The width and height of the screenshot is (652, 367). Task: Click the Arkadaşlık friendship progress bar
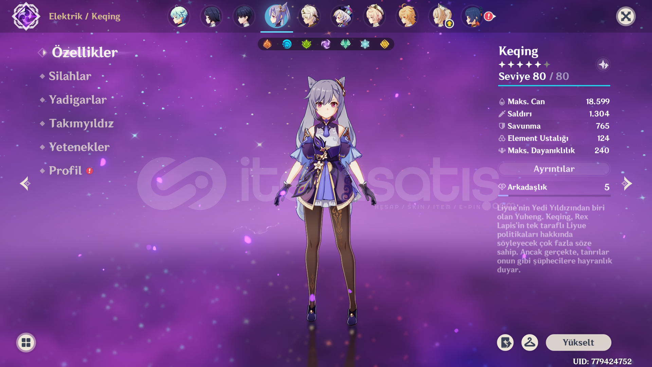tap(554, 195)
